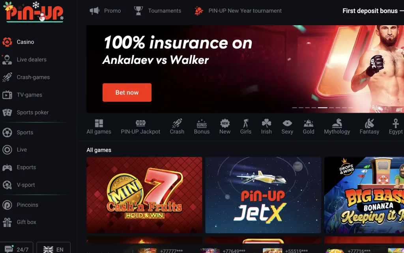
Task: Open Casino section via chip icon
Action: coord(7,42)
